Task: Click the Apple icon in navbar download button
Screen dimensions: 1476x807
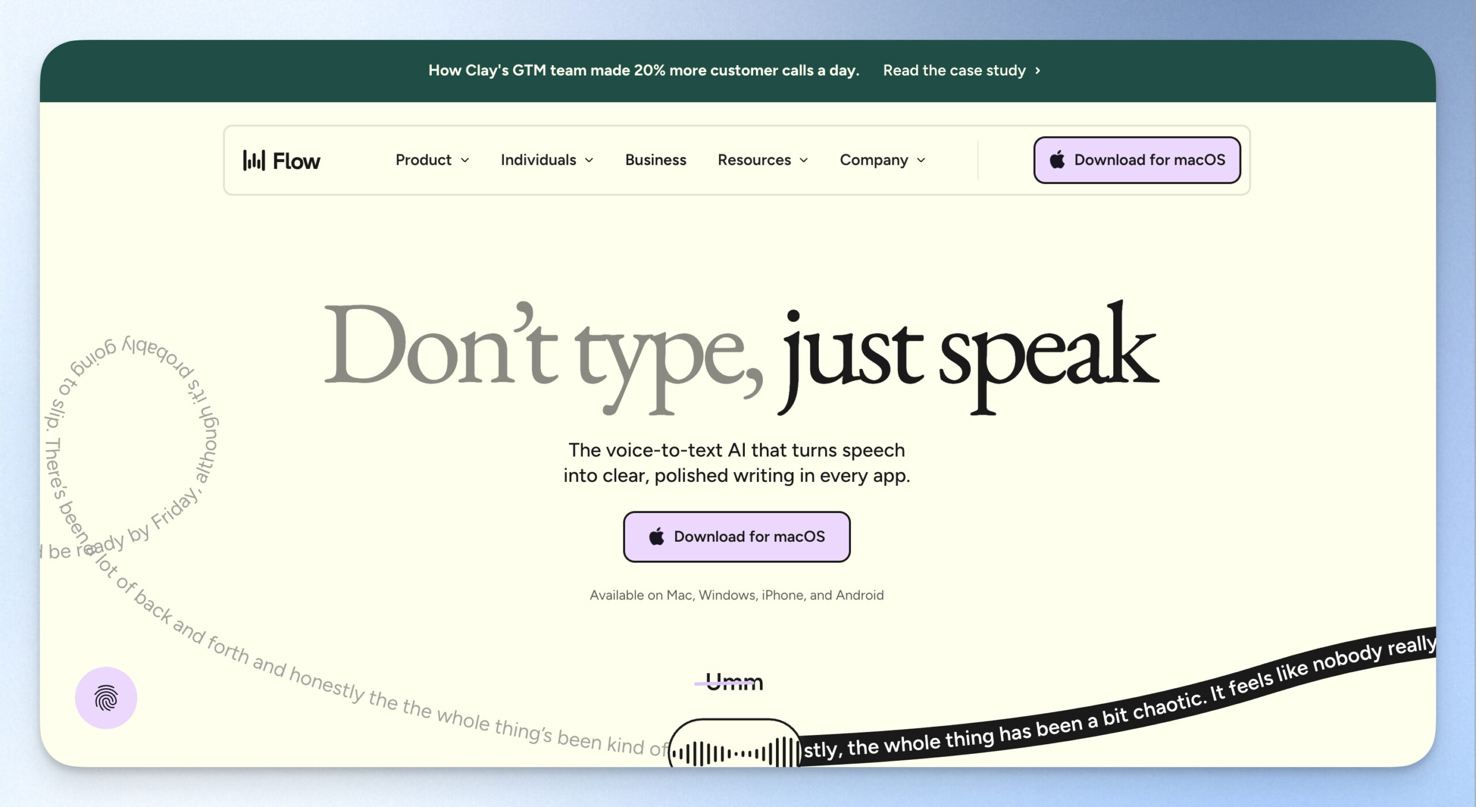Action: point(1057,159)
